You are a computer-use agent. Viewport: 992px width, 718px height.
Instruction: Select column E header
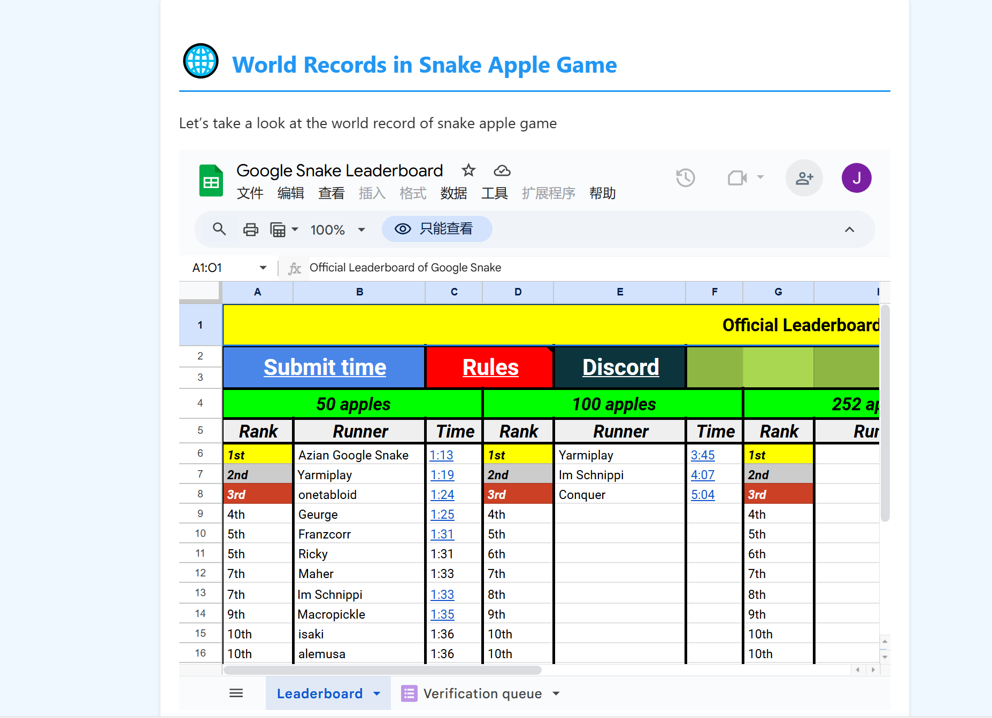pos(620,292)
